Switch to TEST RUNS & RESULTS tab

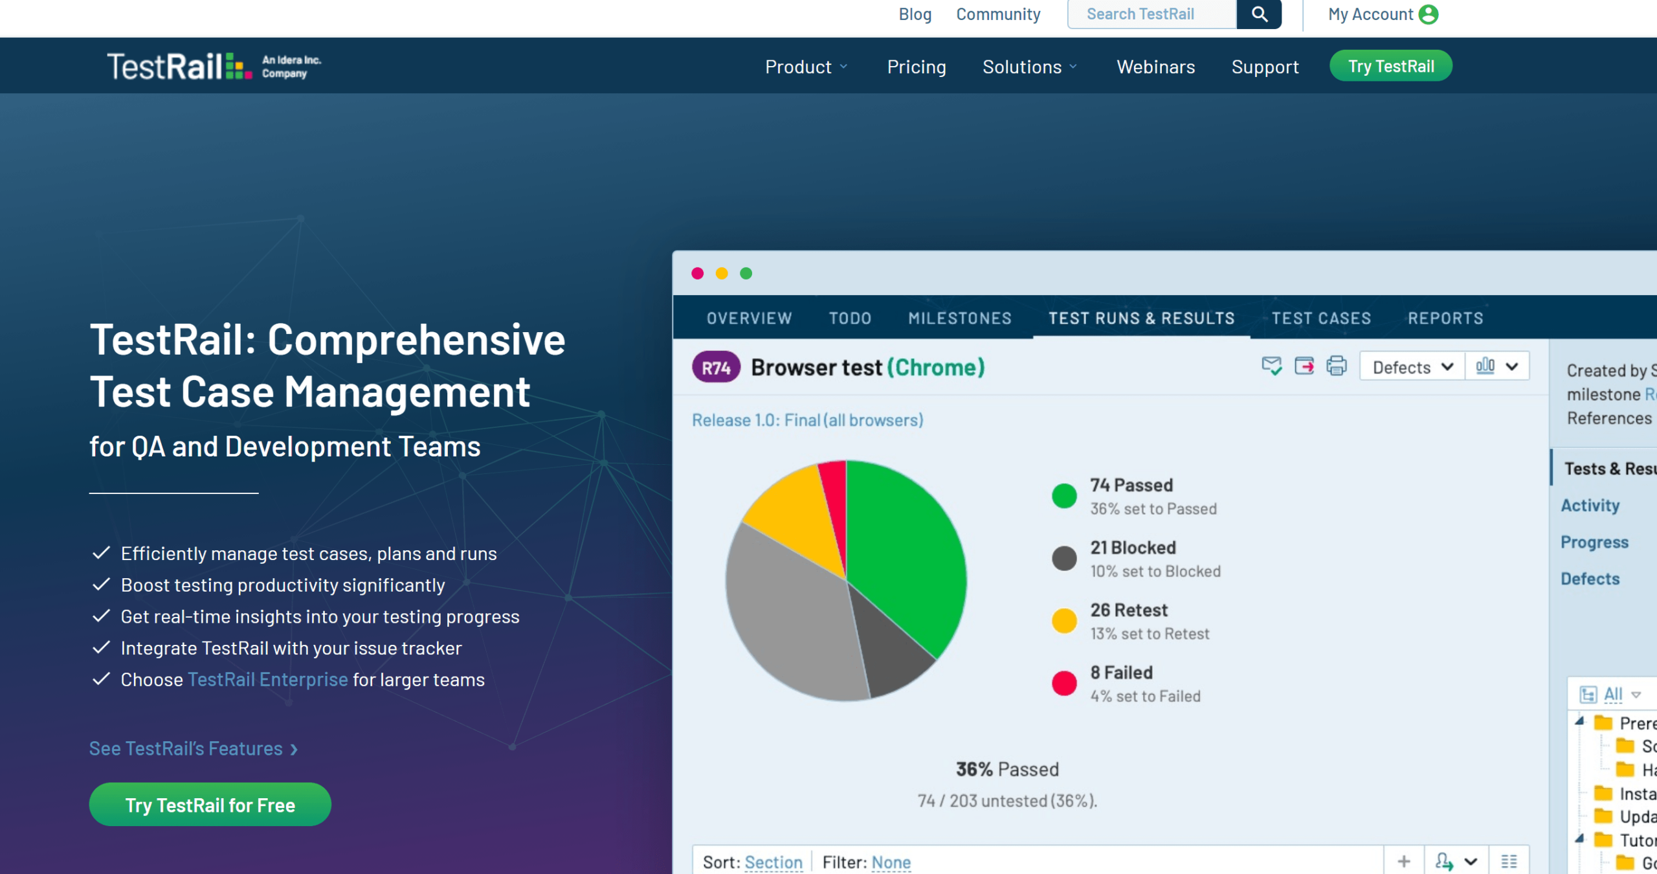(x=1142, y=318)
